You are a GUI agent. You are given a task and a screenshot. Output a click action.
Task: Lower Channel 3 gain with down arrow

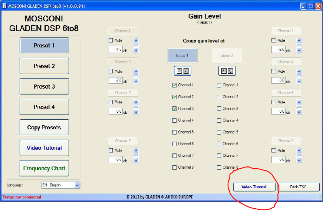136,81
